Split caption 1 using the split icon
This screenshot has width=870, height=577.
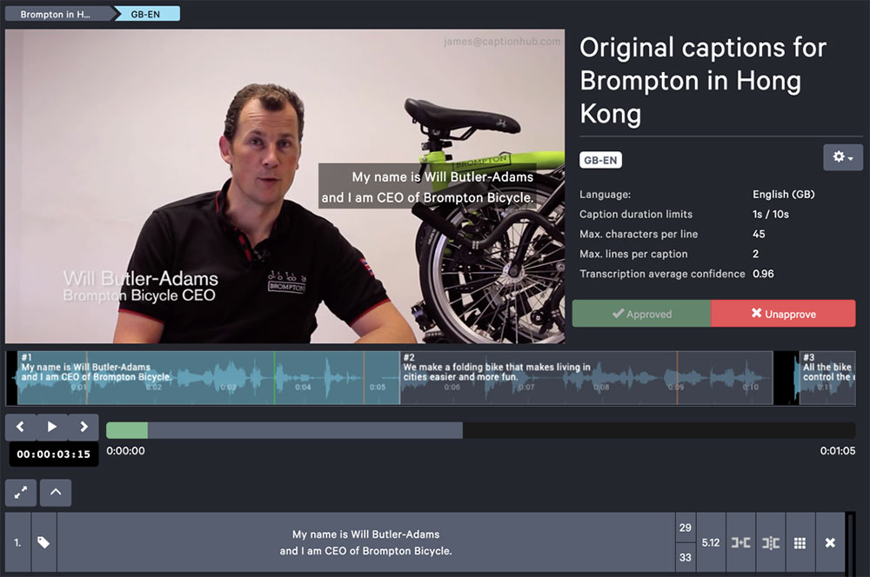[x=771, y=542]
